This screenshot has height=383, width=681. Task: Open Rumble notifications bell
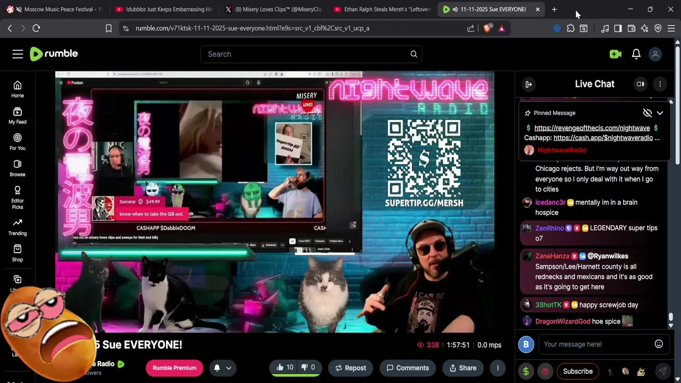click(636, 54)
